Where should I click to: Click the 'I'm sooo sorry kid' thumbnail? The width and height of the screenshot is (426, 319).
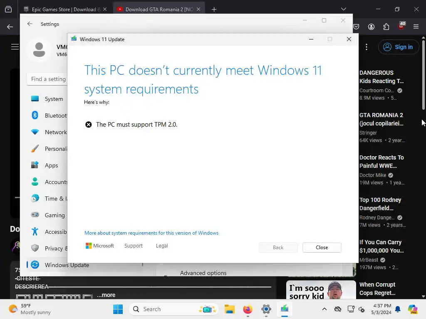pyautogui.click(x=321, y=290)
